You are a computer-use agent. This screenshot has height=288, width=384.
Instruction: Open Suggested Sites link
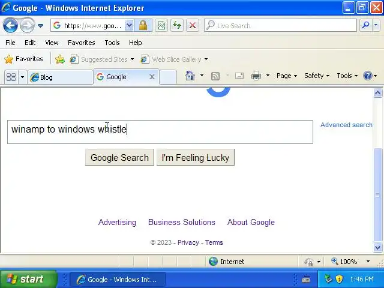pyautogui.click(x=101, y=59)
